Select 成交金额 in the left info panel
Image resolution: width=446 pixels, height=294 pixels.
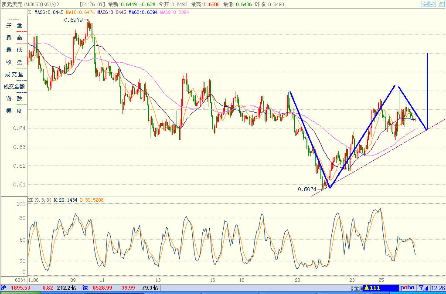coord(14,87)
